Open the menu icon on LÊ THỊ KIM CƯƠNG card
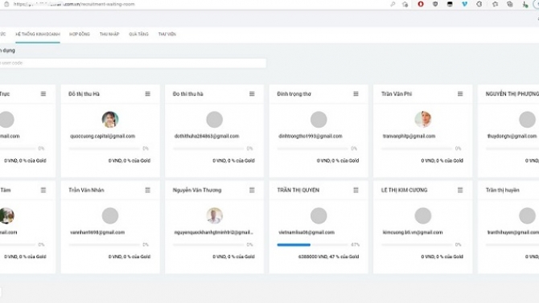The image size is (539, 303). click(x=460, y=190)
